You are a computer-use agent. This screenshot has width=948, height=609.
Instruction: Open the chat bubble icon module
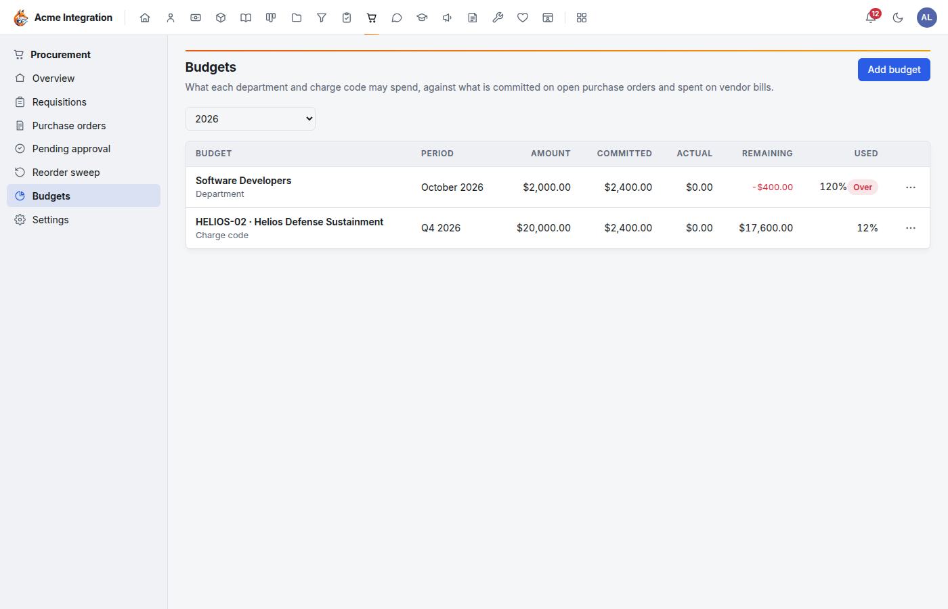(x=397, y=18)
